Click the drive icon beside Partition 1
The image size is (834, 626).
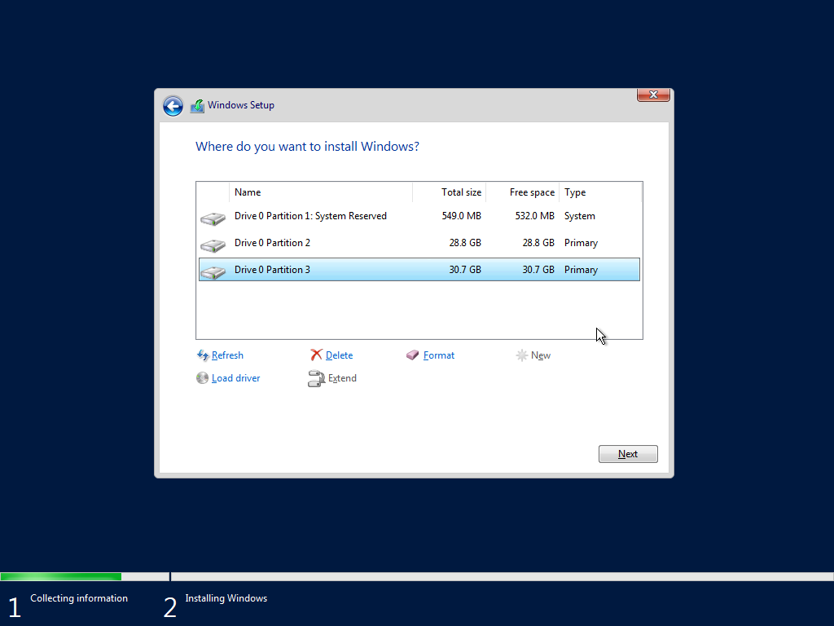(213, 218)
